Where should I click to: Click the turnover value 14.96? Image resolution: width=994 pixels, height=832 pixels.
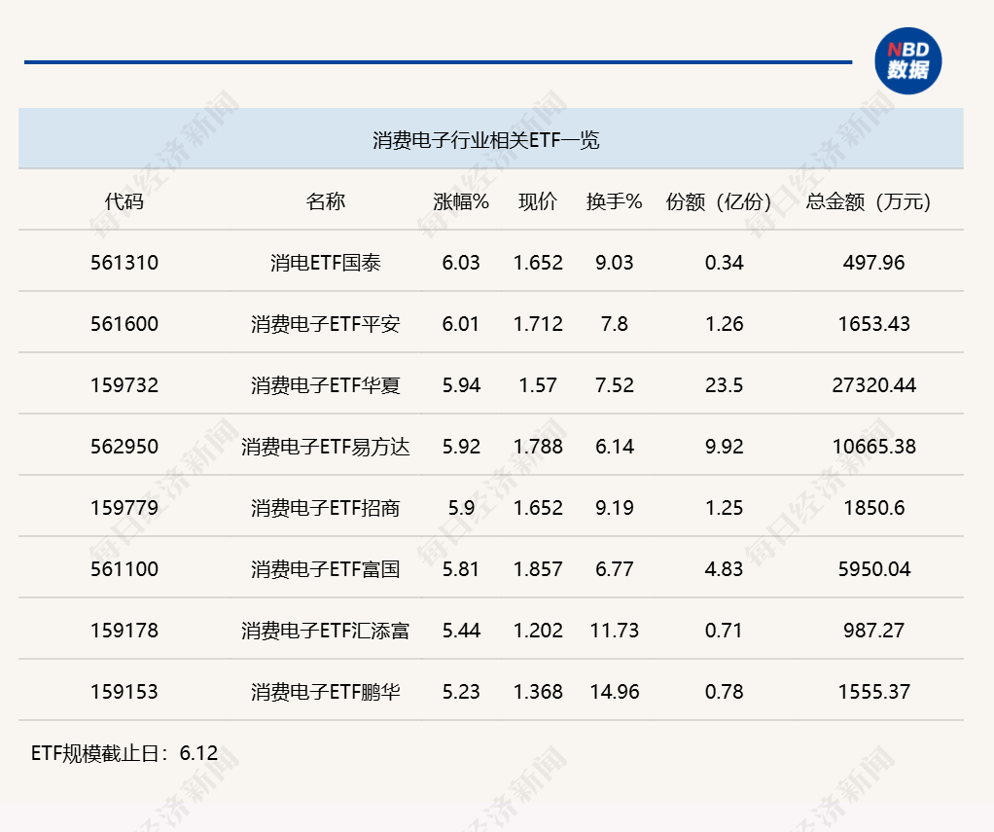point(614,691)
